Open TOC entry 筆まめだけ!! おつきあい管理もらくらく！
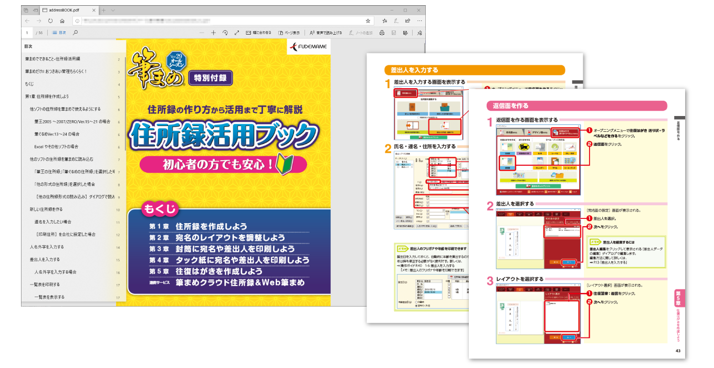Screen dimensions: 714x368 pyautogui.click(x=56, y=71)
